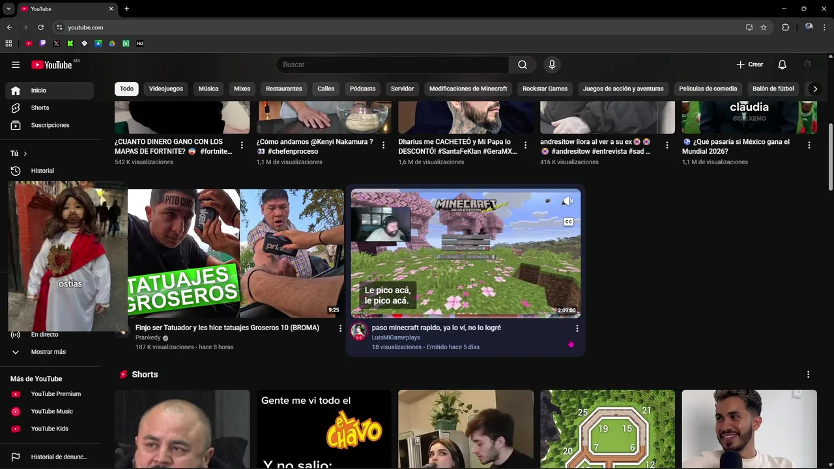834x469 pixels.
Task: Open options for andresitow llora short
Action: coord(667,145)
